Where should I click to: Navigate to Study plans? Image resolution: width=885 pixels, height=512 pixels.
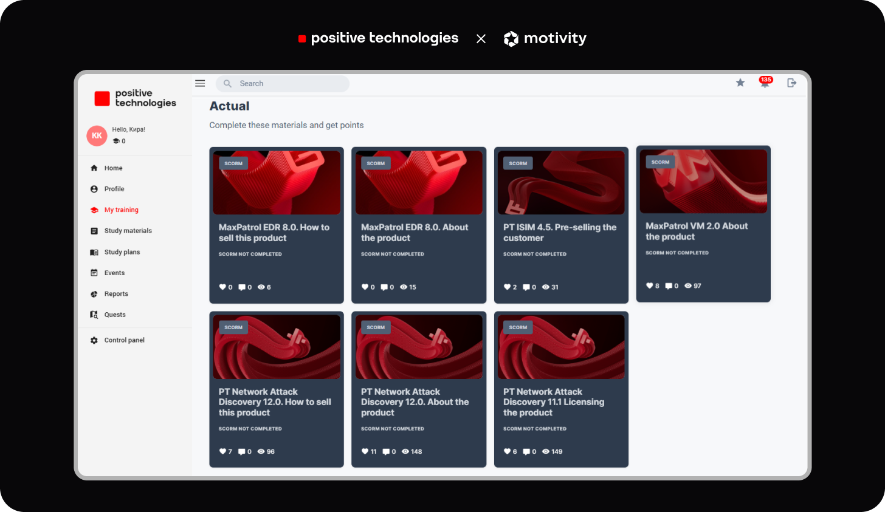tap(122, 252)
